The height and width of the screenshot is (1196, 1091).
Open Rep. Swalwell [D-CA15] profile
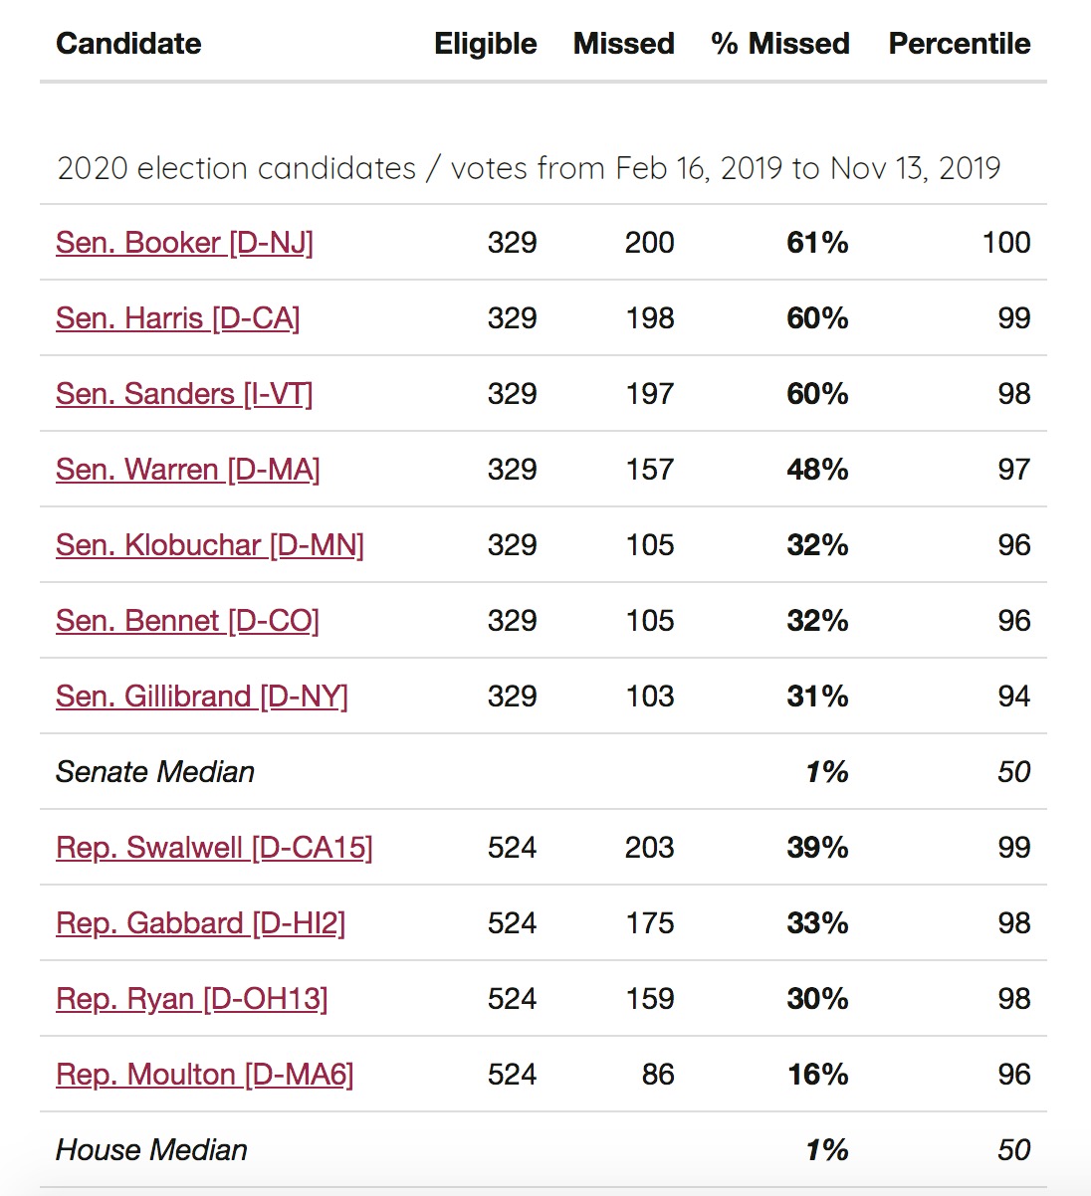(x=214, y=847)
